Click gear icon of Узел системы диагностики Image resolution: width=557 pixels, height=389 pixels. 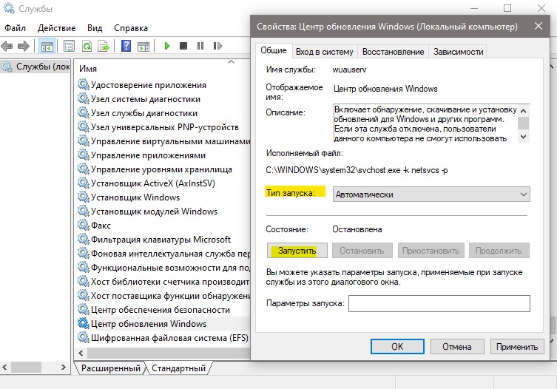coord(83,99)
